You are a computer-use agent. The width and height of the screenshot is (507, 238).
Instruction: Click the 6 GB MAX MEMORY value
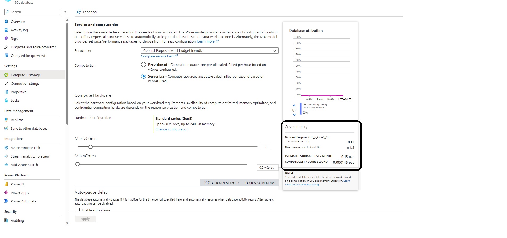pyautogui.click(x=260, y=183)
